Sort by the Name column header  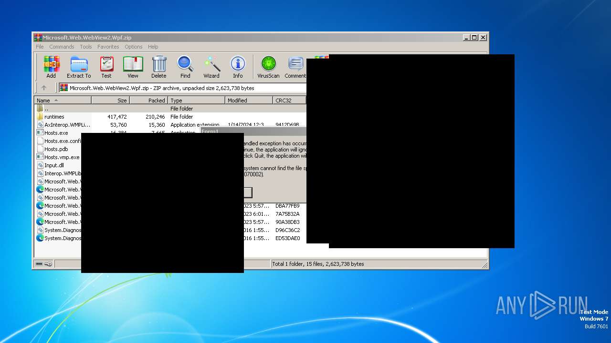63,101
